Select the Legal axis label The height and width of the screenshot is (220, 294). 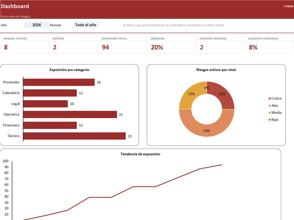pyautogui.click(x=15, y=104)
